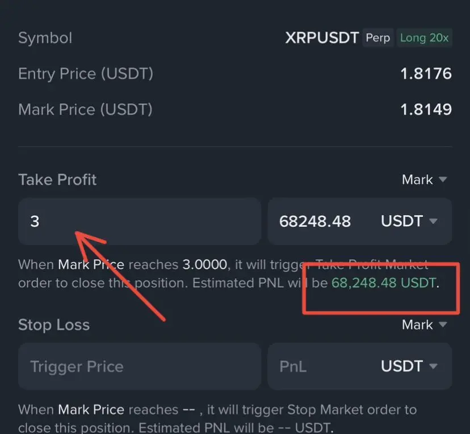The image size is (470, 434).
Task: Tap the Entry Price value 1.8176
Action: pos(426,74)
